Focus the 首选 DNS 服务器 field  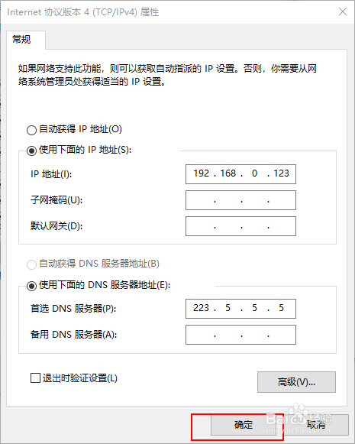[240, 309]
